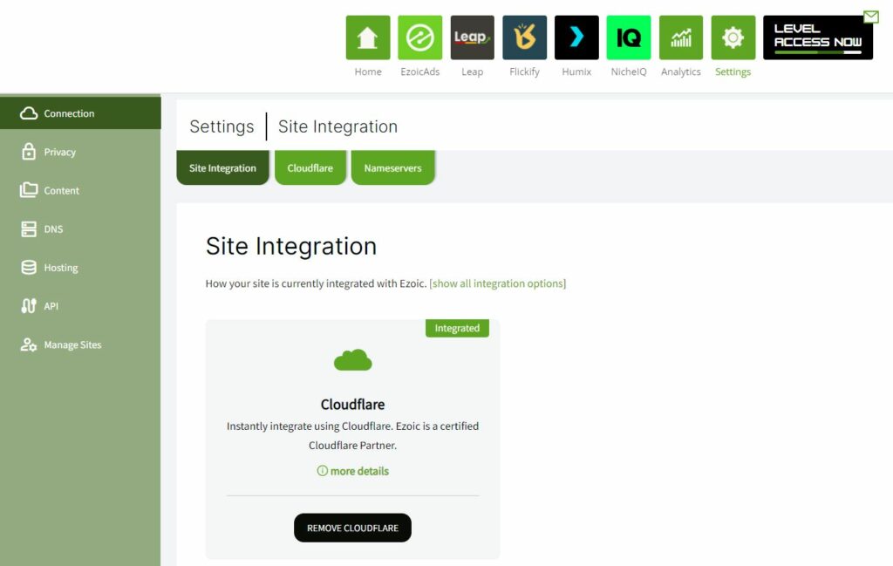Open the Settings gear icon
Image resolution: width=893 pixels, height=566 pixels.
coord(733,38)
